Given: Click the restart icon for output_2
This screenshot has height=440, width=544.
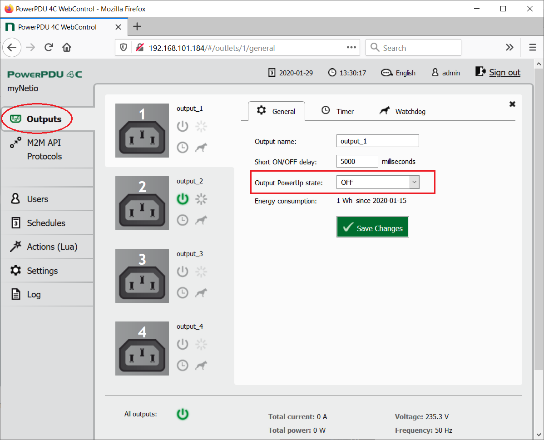Looking at the screenshot, I should coord(201,199).
